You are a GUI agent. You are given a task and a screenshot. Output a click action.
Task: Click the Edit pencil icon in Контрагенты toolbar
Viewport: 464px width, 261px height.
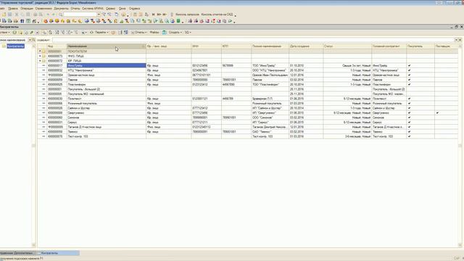[31, 32]
